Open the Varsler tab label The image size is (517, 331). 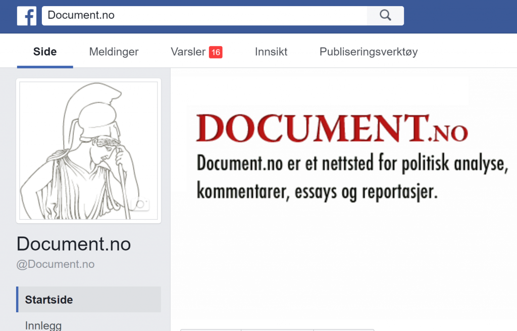pyautogui.click(x=188, y=52)
